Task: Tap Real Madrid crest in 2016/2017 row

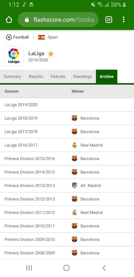Action: [75, 145]
